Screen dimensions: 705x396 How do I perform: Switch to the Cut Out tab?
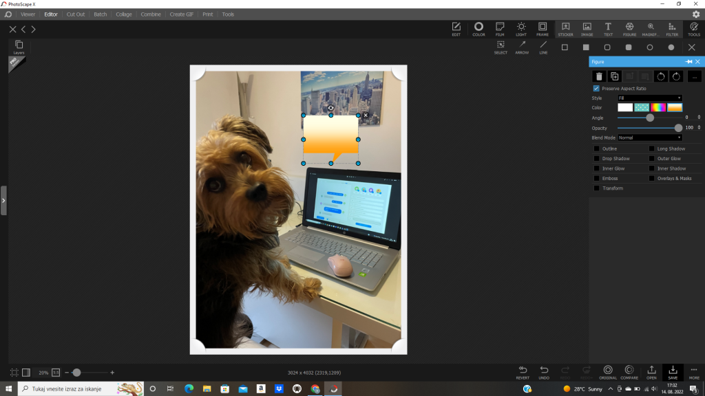click(x=76, y=14)
